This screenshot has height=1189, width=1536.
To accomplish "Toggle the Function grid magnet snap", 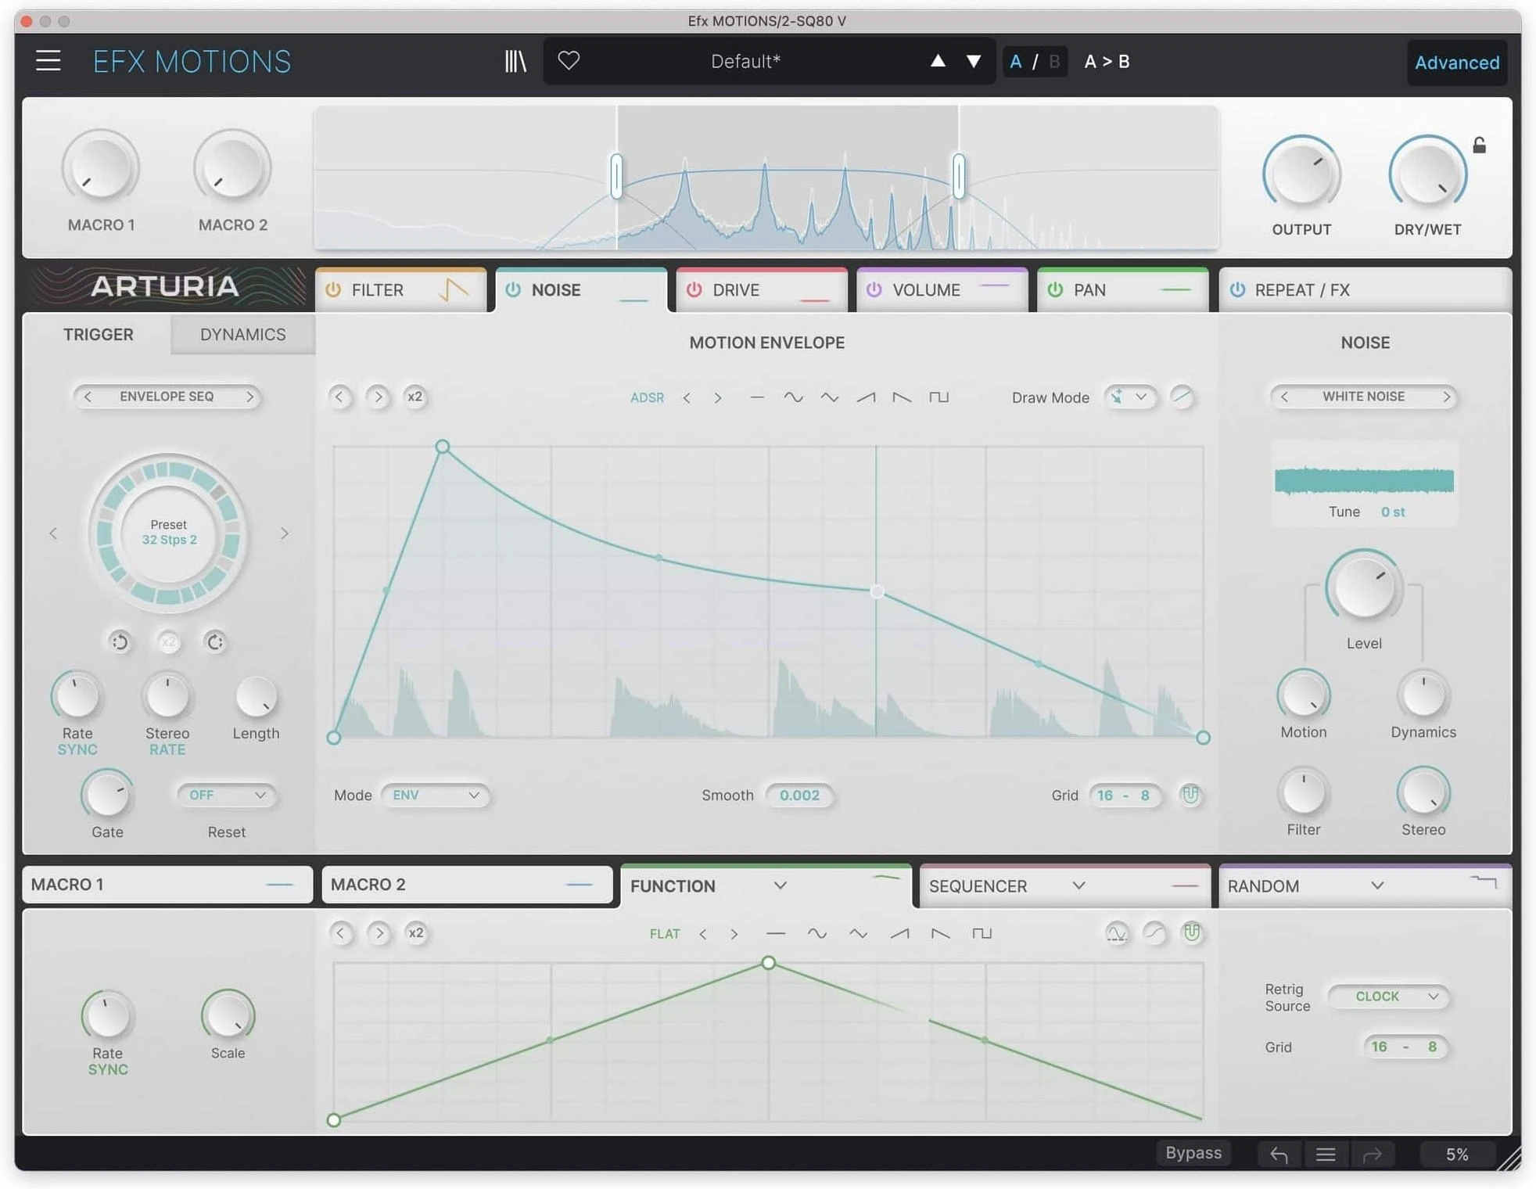I will click(x=1192, y=932).
